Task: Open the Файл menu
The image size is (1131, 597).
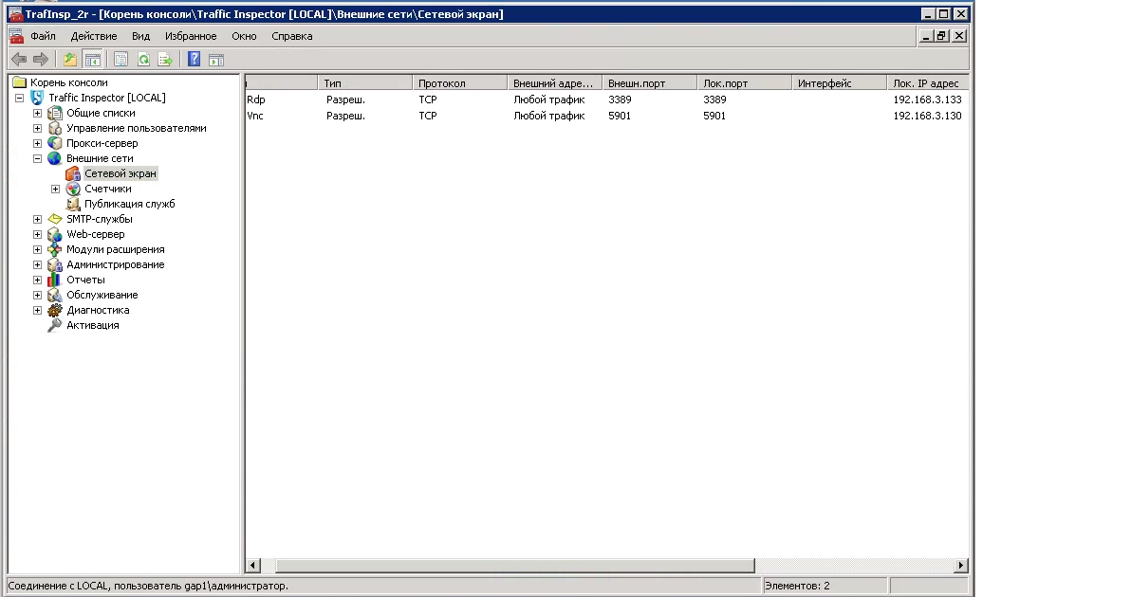Action: [x=44, y=36]
